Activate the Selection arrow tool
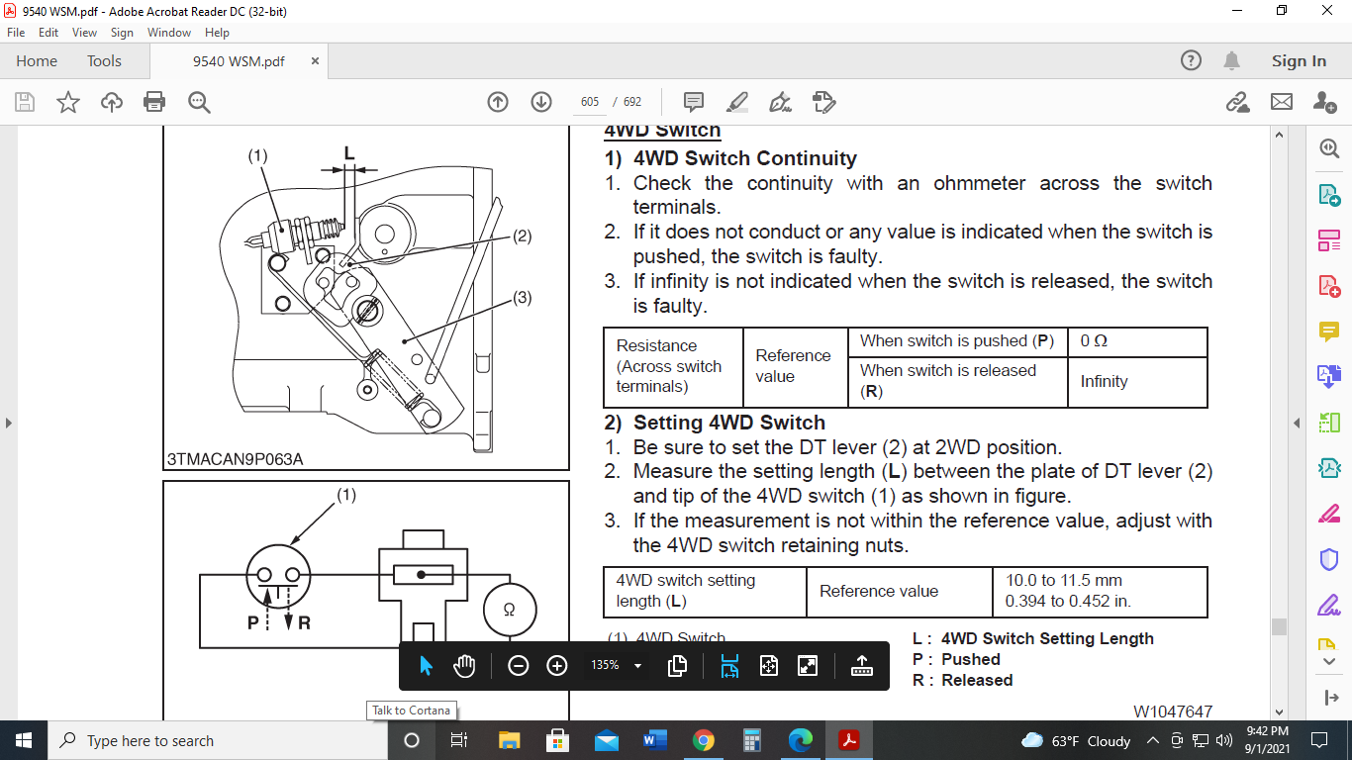Viewport: 1352px width, 760px height. click(x=427, y=666)
